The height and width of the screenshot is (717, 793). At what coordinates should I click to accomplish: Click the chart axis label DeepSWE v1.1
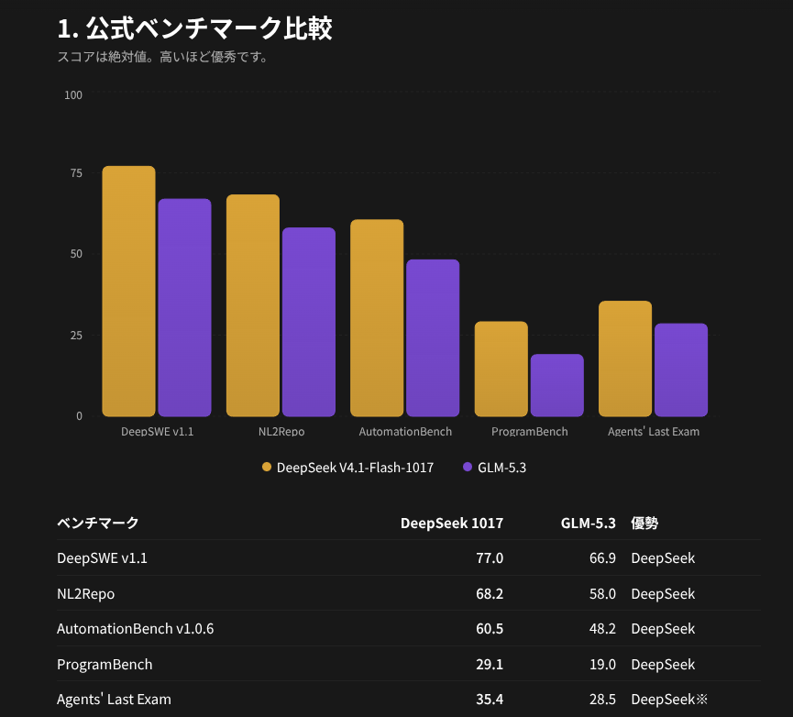pos(158,431)
